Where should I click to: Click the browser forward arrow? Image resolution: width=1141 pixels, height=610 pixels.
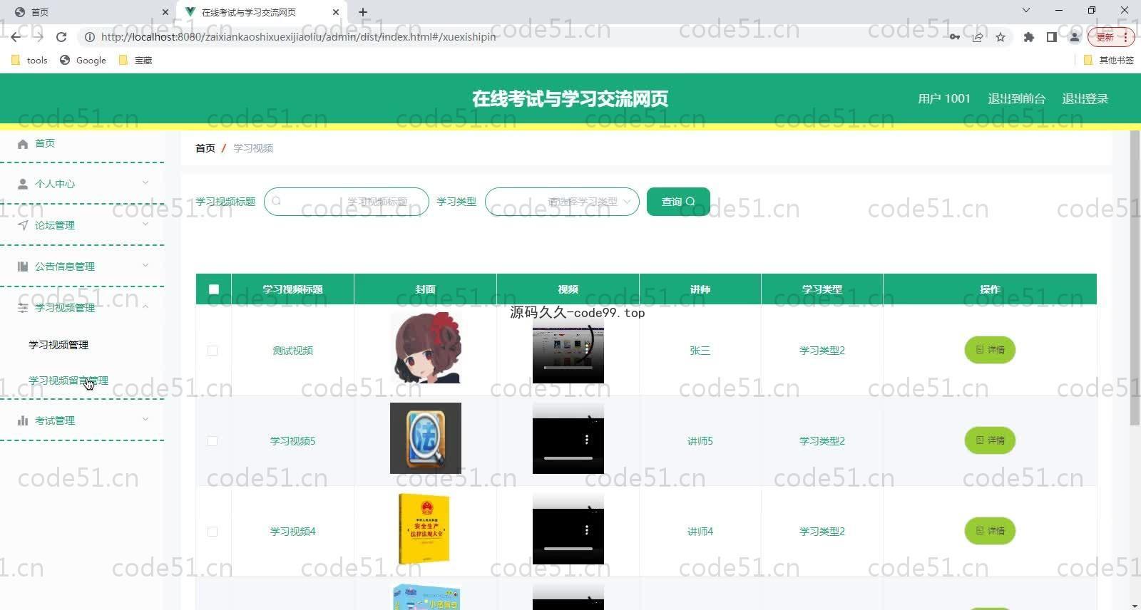(x=39, y=37)
